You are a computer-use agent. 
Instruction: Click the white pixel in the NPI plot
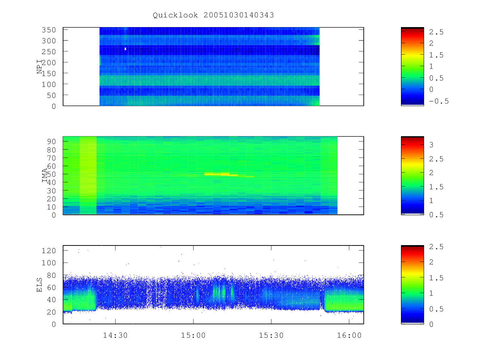pyautogui.click(x=125, y=49)
